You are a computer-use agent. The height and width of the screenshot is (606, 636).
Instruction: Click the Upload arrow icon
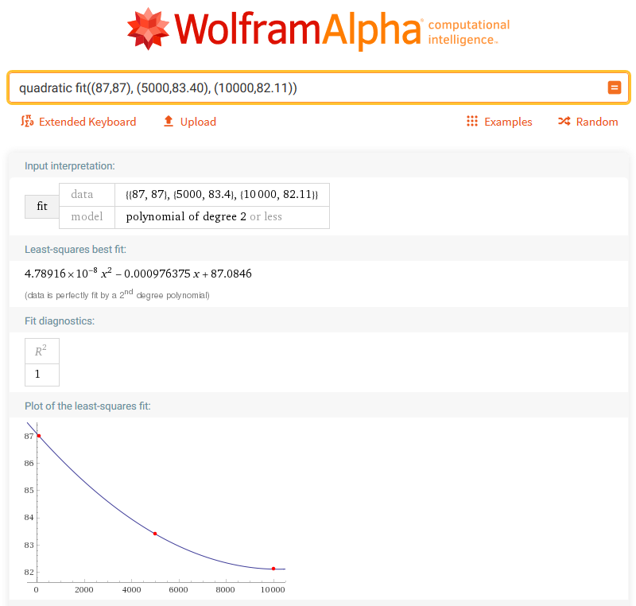(x=169, y=121)
